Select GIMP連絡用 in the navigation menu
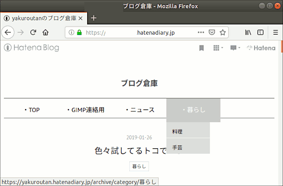Screen dimensions: 283x186 86,110
